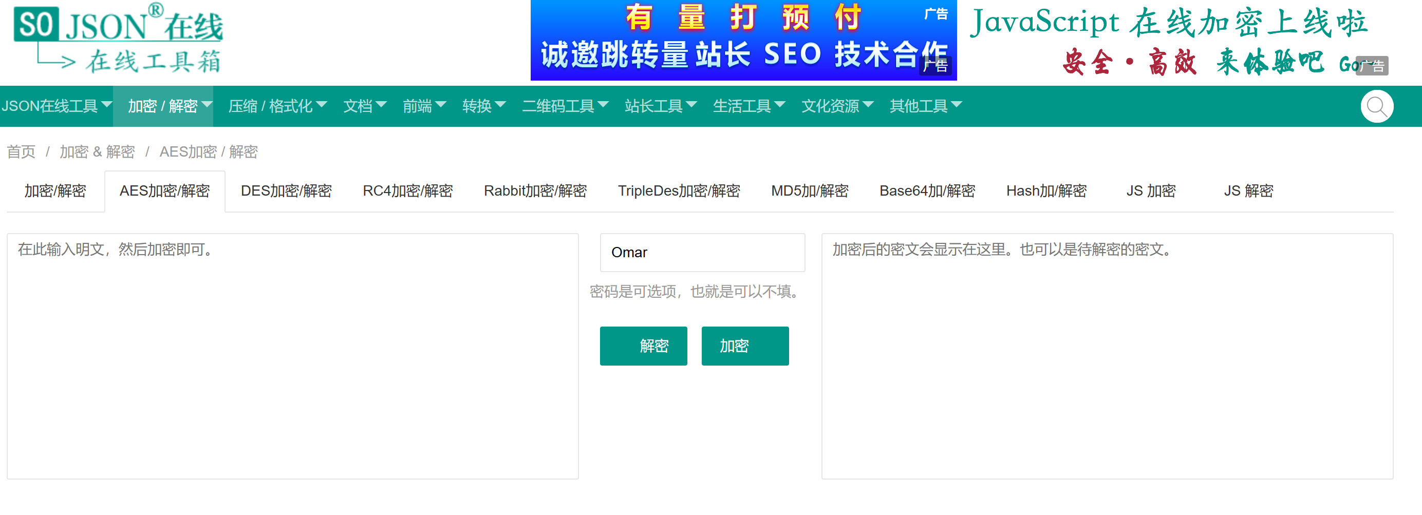Switch to the MD5加/解密 tab

click(x=809, y=191)
